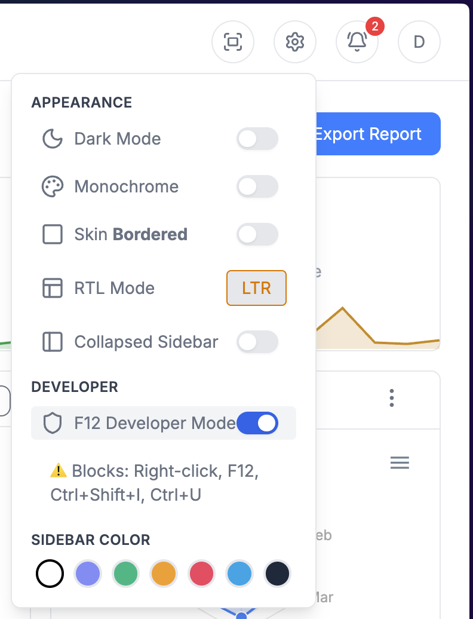This screenshot has height=619, width=473.
Task: Select the green sidebar color swatch
Action: [125, 574]
